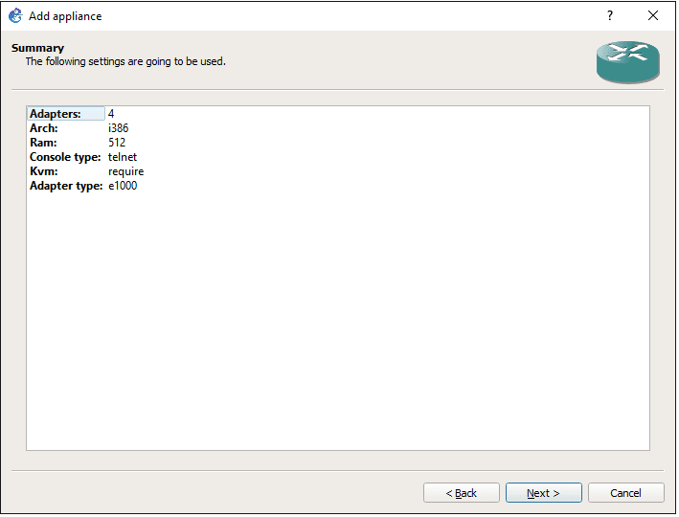Select the Adapters row in summary
Image resolution: width=679 pixels, height=517 pixels.
[x=56, y=114]
